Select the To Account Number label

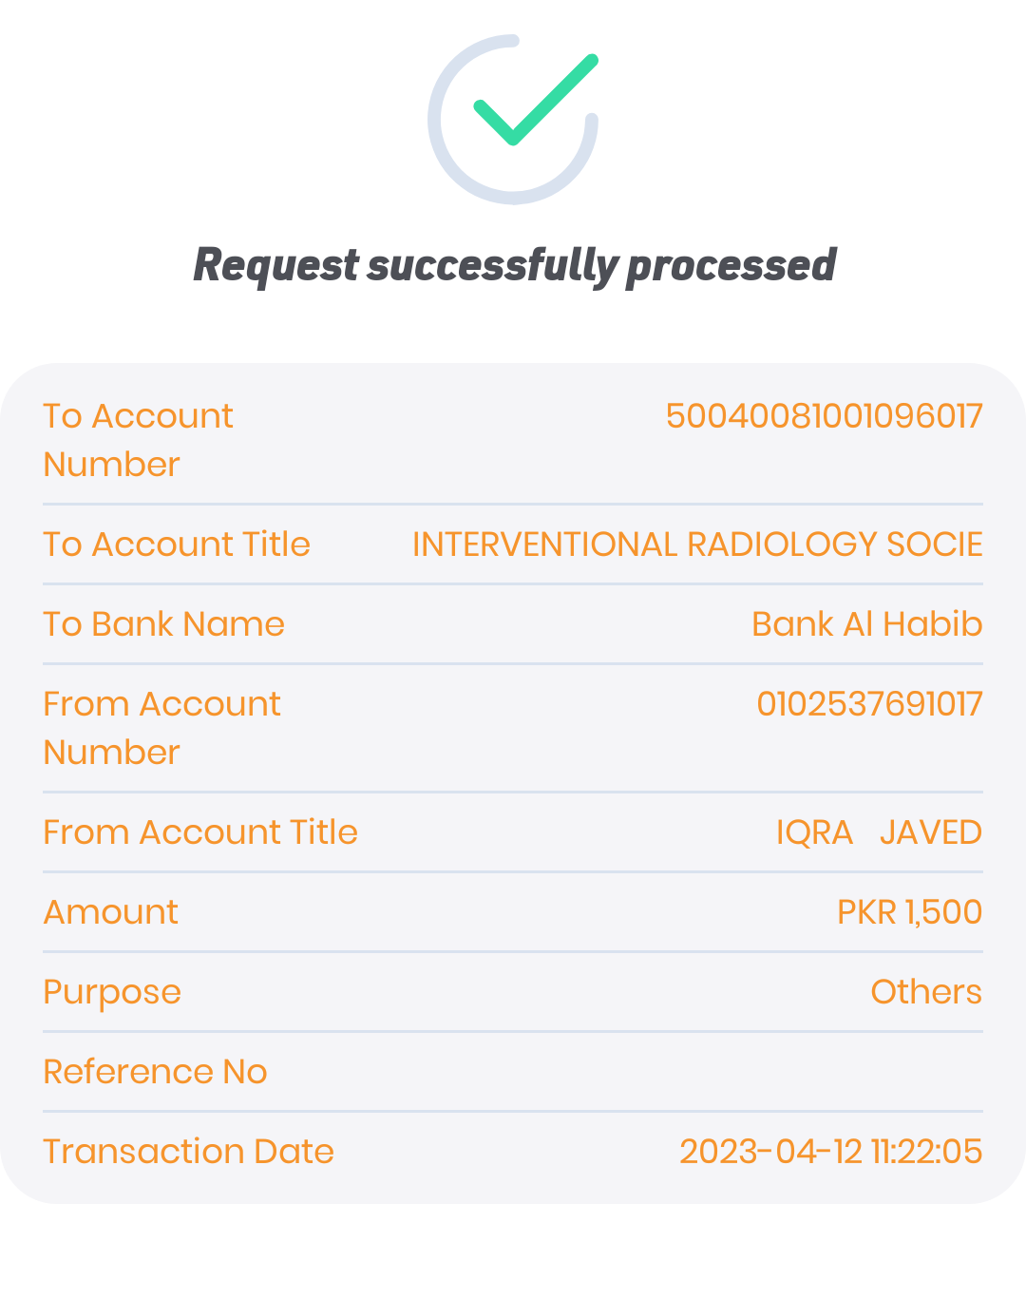click(138, 440)
